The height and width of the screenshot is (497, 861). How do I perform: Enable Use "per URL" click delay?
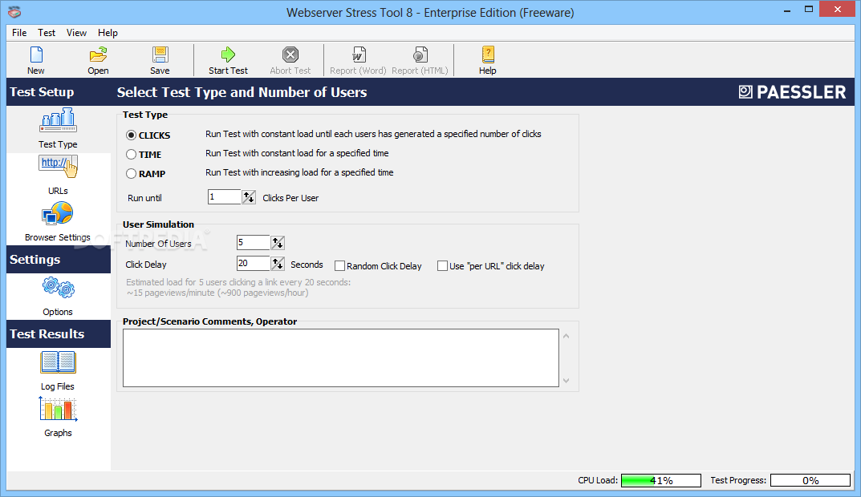[x=443, y=266]
